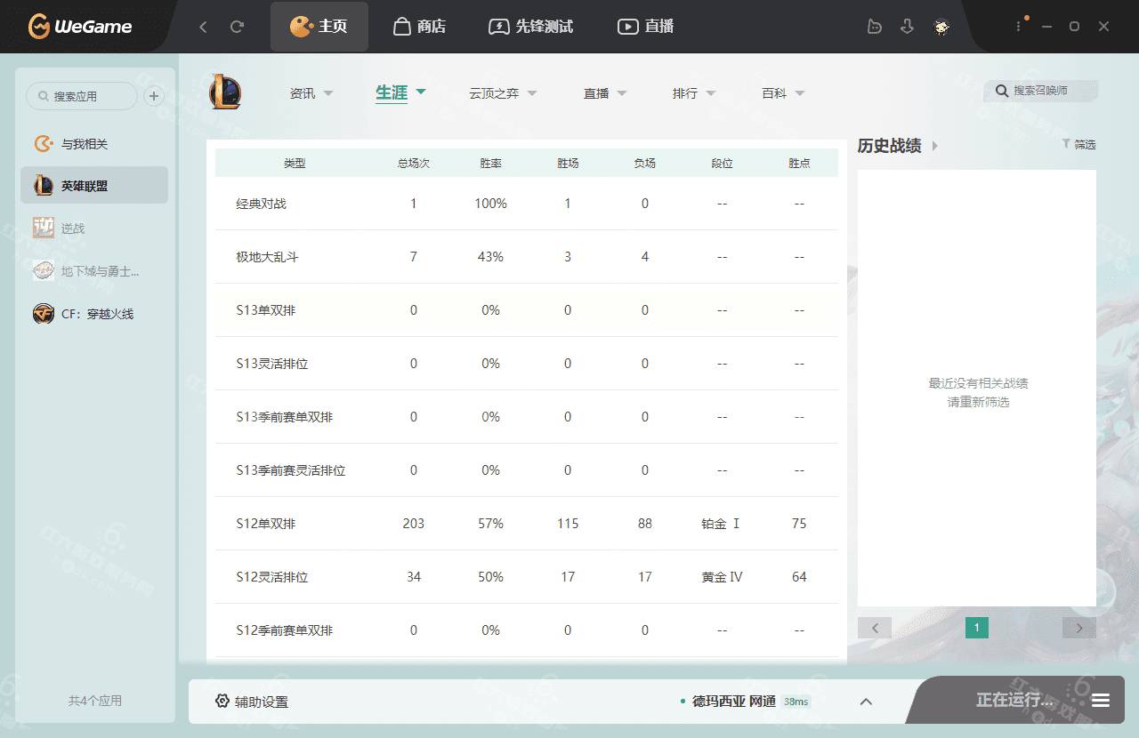
Task: Open hamburger menu beside 正在运行
Action: [x=1101, y=701]
